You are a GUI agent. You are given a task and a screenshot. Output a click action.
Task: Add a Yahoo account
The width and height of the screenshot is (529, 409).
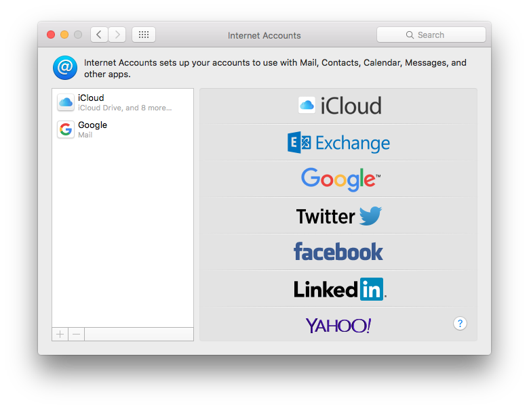(338, 326)
